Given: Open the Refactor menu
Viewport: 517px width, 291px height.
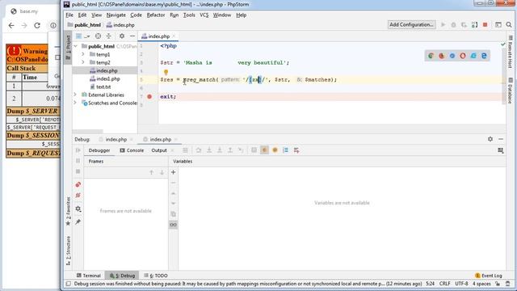Looking at the screenshot, I should [156, 15].
